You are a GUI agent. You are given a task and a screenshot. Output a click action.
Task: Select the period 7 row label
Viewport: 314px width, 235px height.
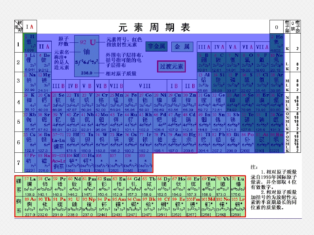point(19,163)
